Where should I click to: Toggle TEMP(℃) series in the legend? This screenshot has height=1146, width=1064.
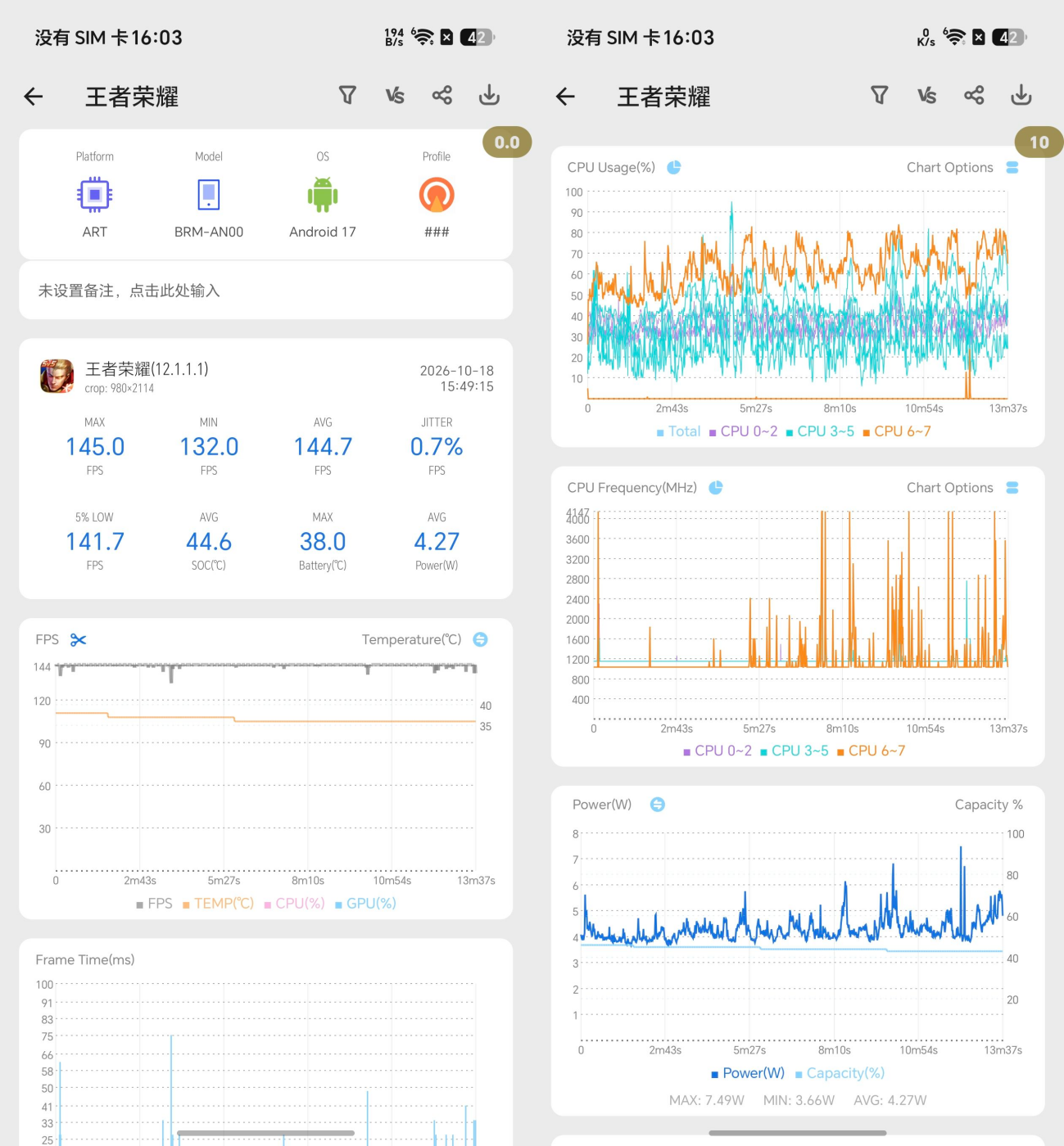coord(218,904)
